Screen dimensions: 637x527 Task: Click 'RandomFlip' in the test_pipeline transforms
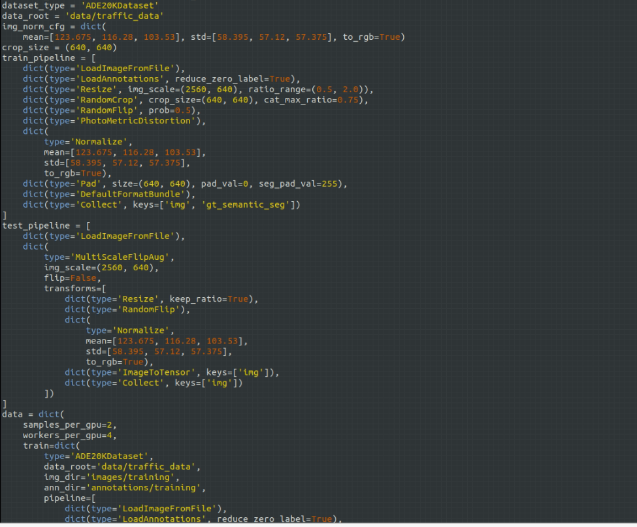(149, 310)
